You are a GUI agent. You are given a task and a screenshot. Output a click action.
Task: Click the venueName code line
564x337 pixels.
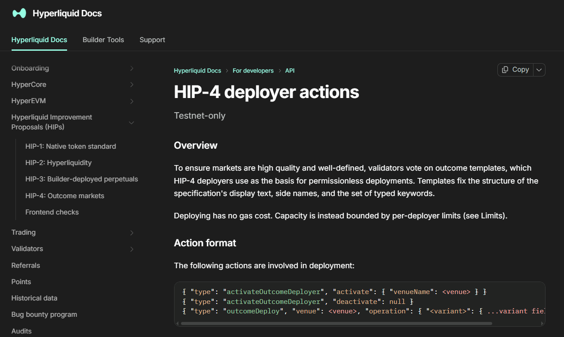click(334, 292)
